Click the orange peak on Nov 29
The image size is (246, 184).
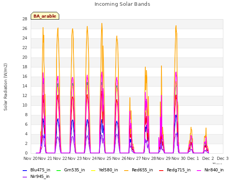(x=176, y=26)
